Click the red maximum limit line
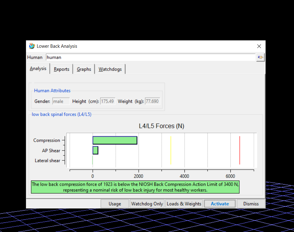 [x=240, y=150]
